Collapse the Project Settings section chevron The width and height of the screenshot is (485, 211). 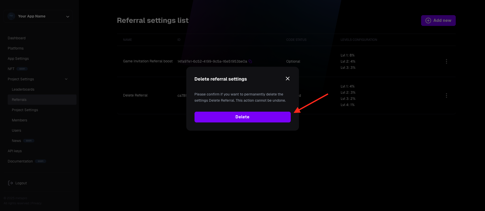pos(66,79)
